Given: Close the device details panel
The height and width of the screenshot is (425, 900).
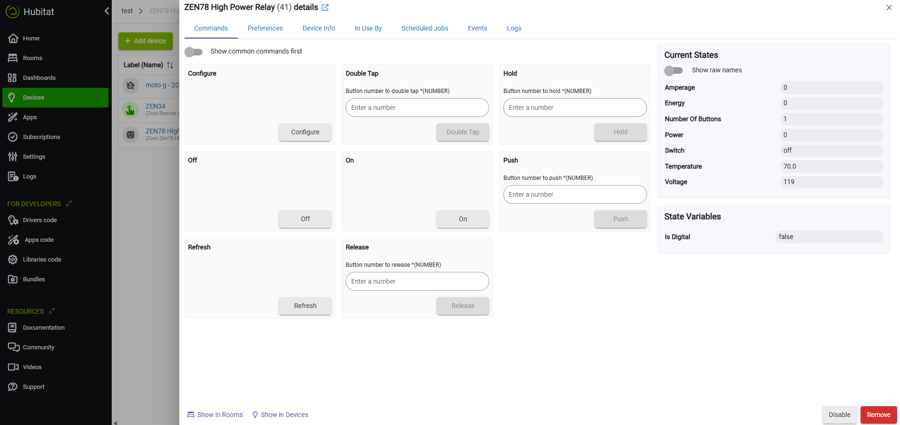Looking at the screenshot, I should 889,8.
